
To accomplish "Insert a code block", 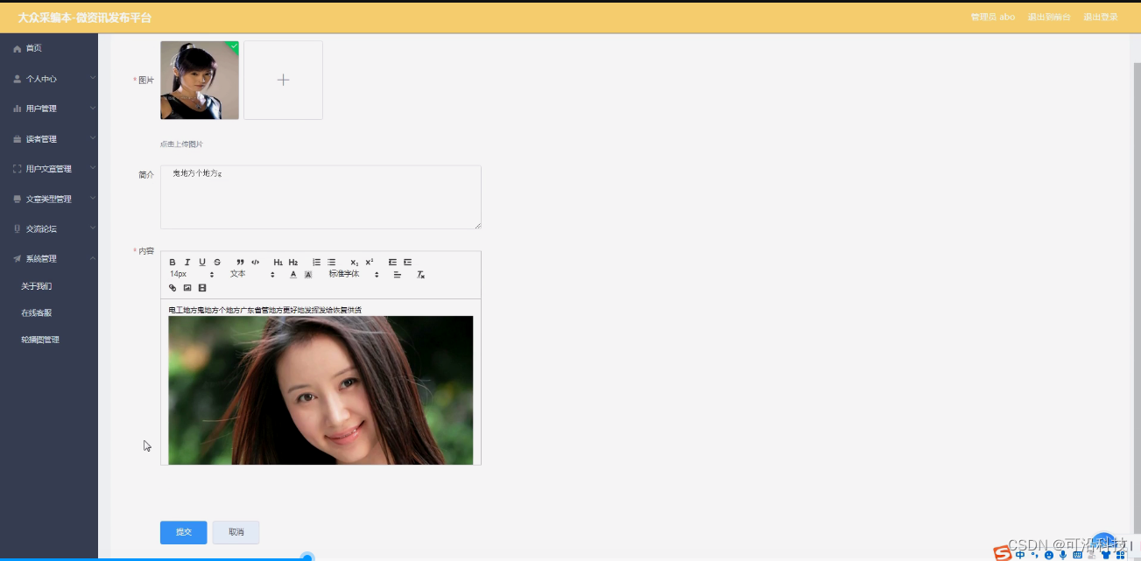I will click(x=255, y=263).
